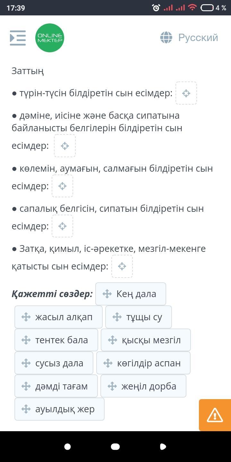231x462 pixels.
Task: Tap the 'ауылдық жер' word chip
Action: click(59, 409)
